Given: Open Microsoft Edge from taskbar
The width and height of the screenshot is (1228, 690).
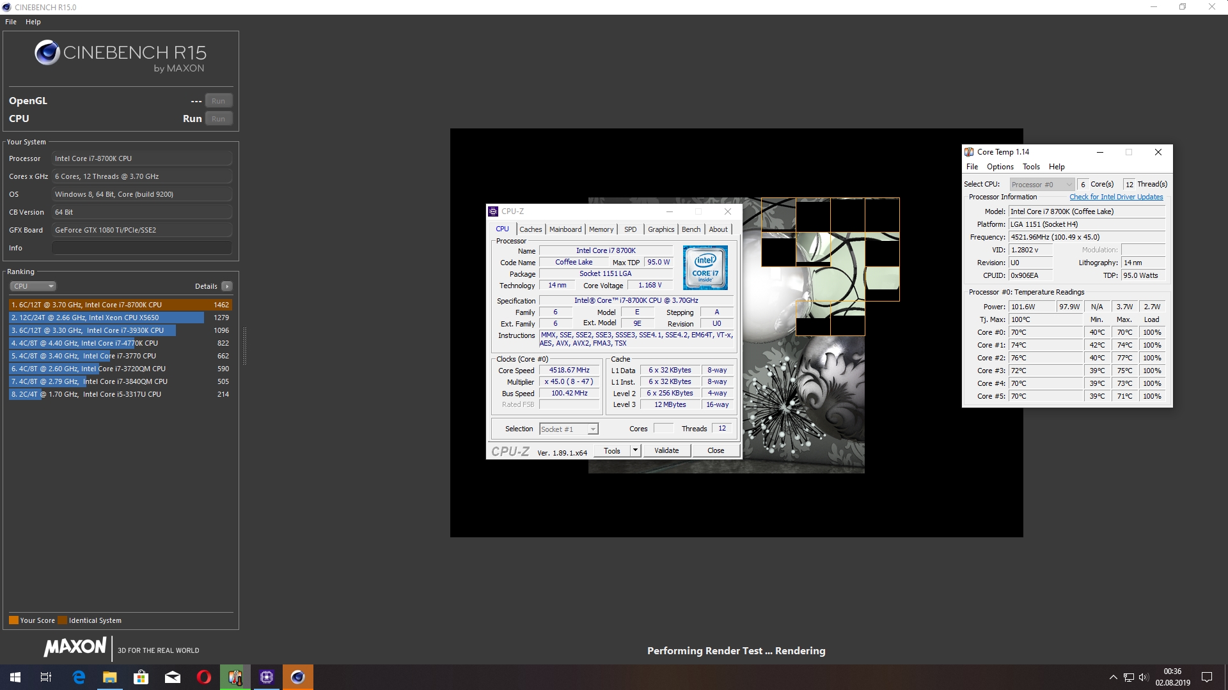Looking at the screenshot, I should 79,677.
